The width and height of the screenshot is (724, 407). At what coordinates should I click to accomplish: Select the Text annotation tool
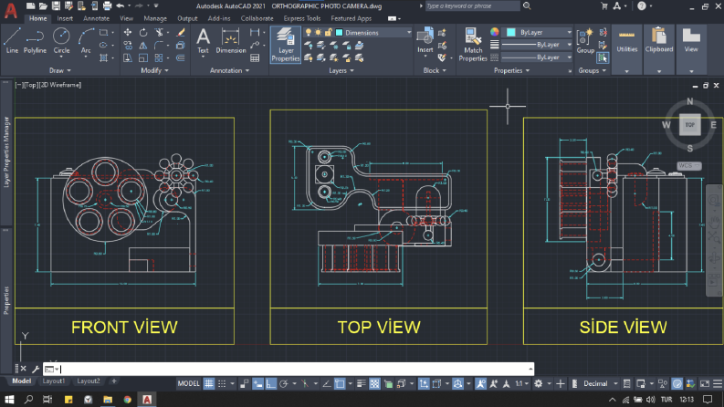203,40
